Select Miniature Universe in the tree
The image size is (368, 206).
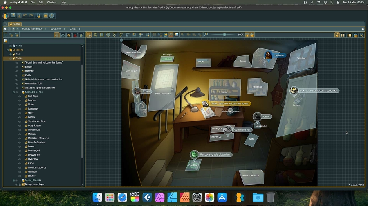(x=38, y=138)
